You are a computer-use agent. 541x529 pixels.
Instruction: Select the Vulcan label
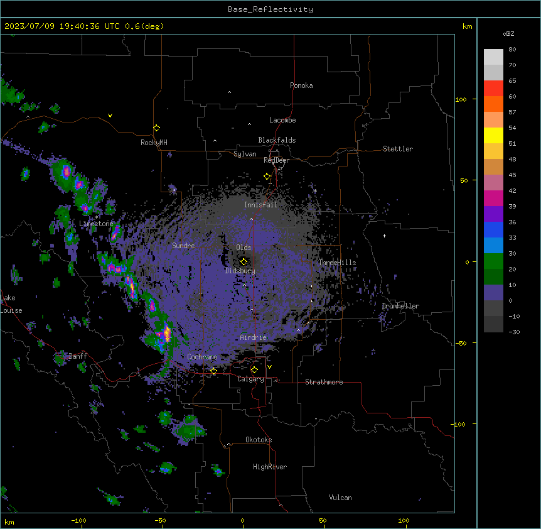341,498
